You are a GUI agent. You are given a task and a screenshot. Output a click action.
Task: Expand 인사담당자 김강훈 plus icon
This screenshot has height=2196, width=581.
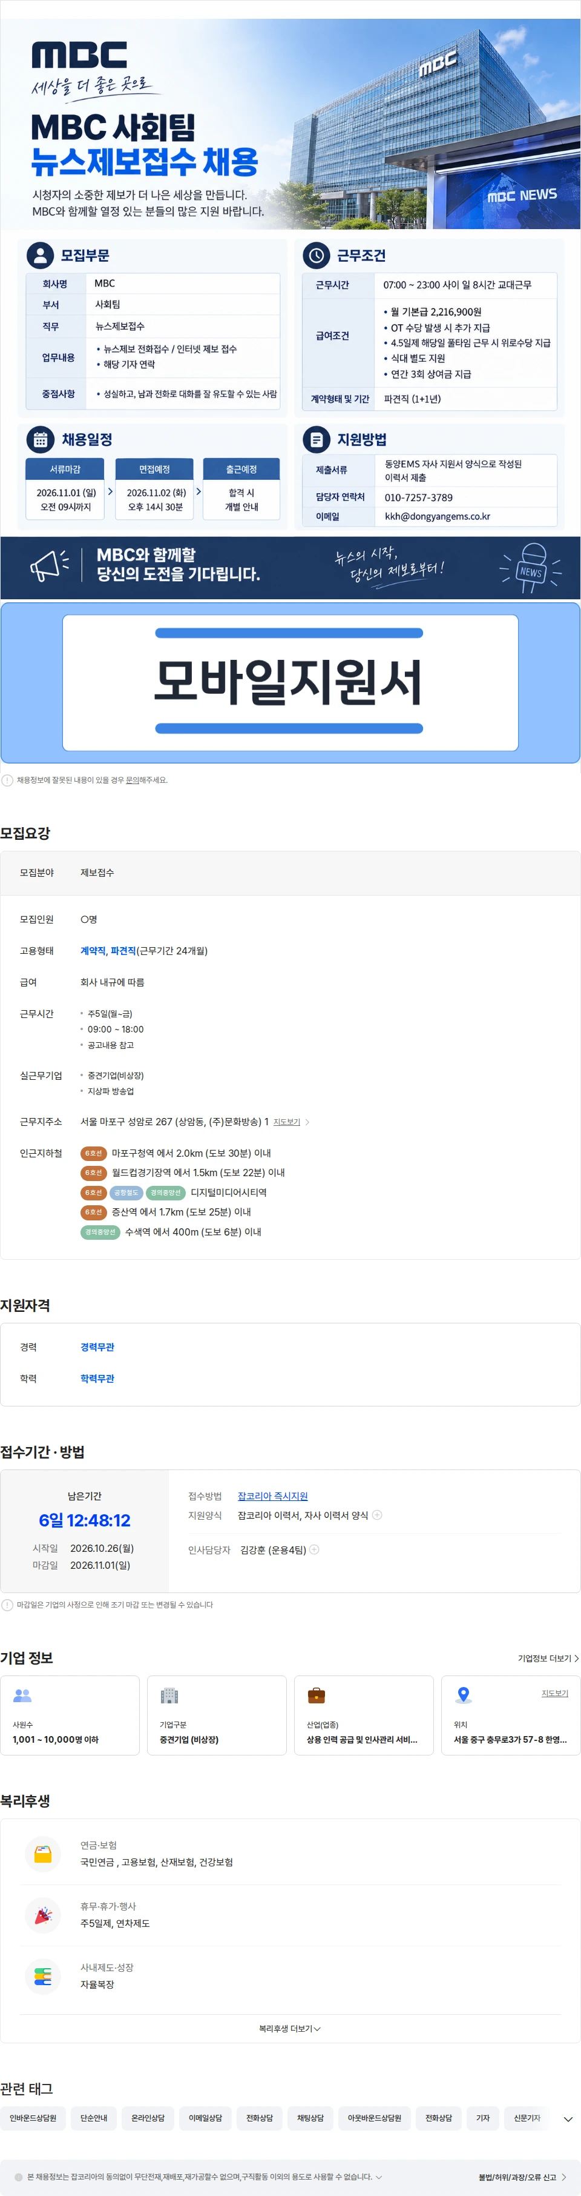click(314, 1549)
